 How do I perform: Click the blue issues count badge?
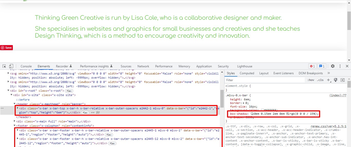coord(322,66)
